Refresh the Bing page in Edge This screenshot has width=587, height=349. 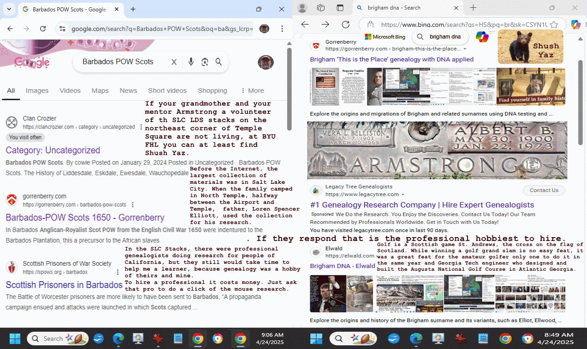click(345, 25)
